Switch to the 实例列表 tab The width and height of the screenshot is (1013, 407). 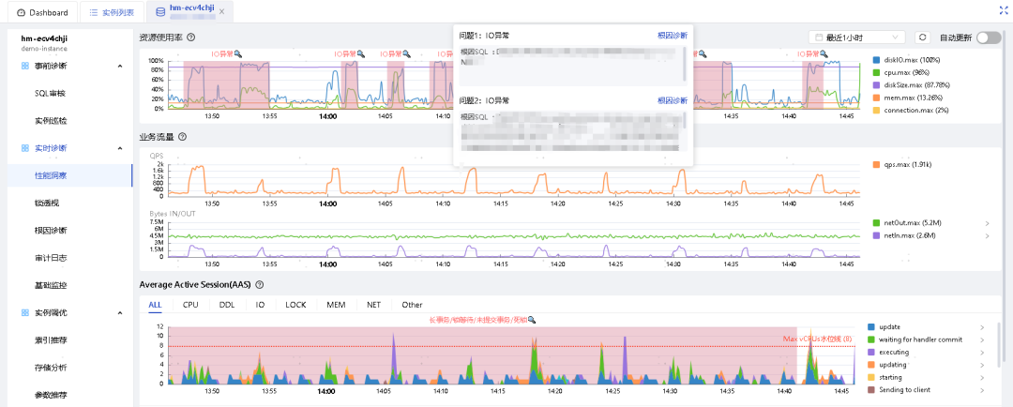pos(111,12)
